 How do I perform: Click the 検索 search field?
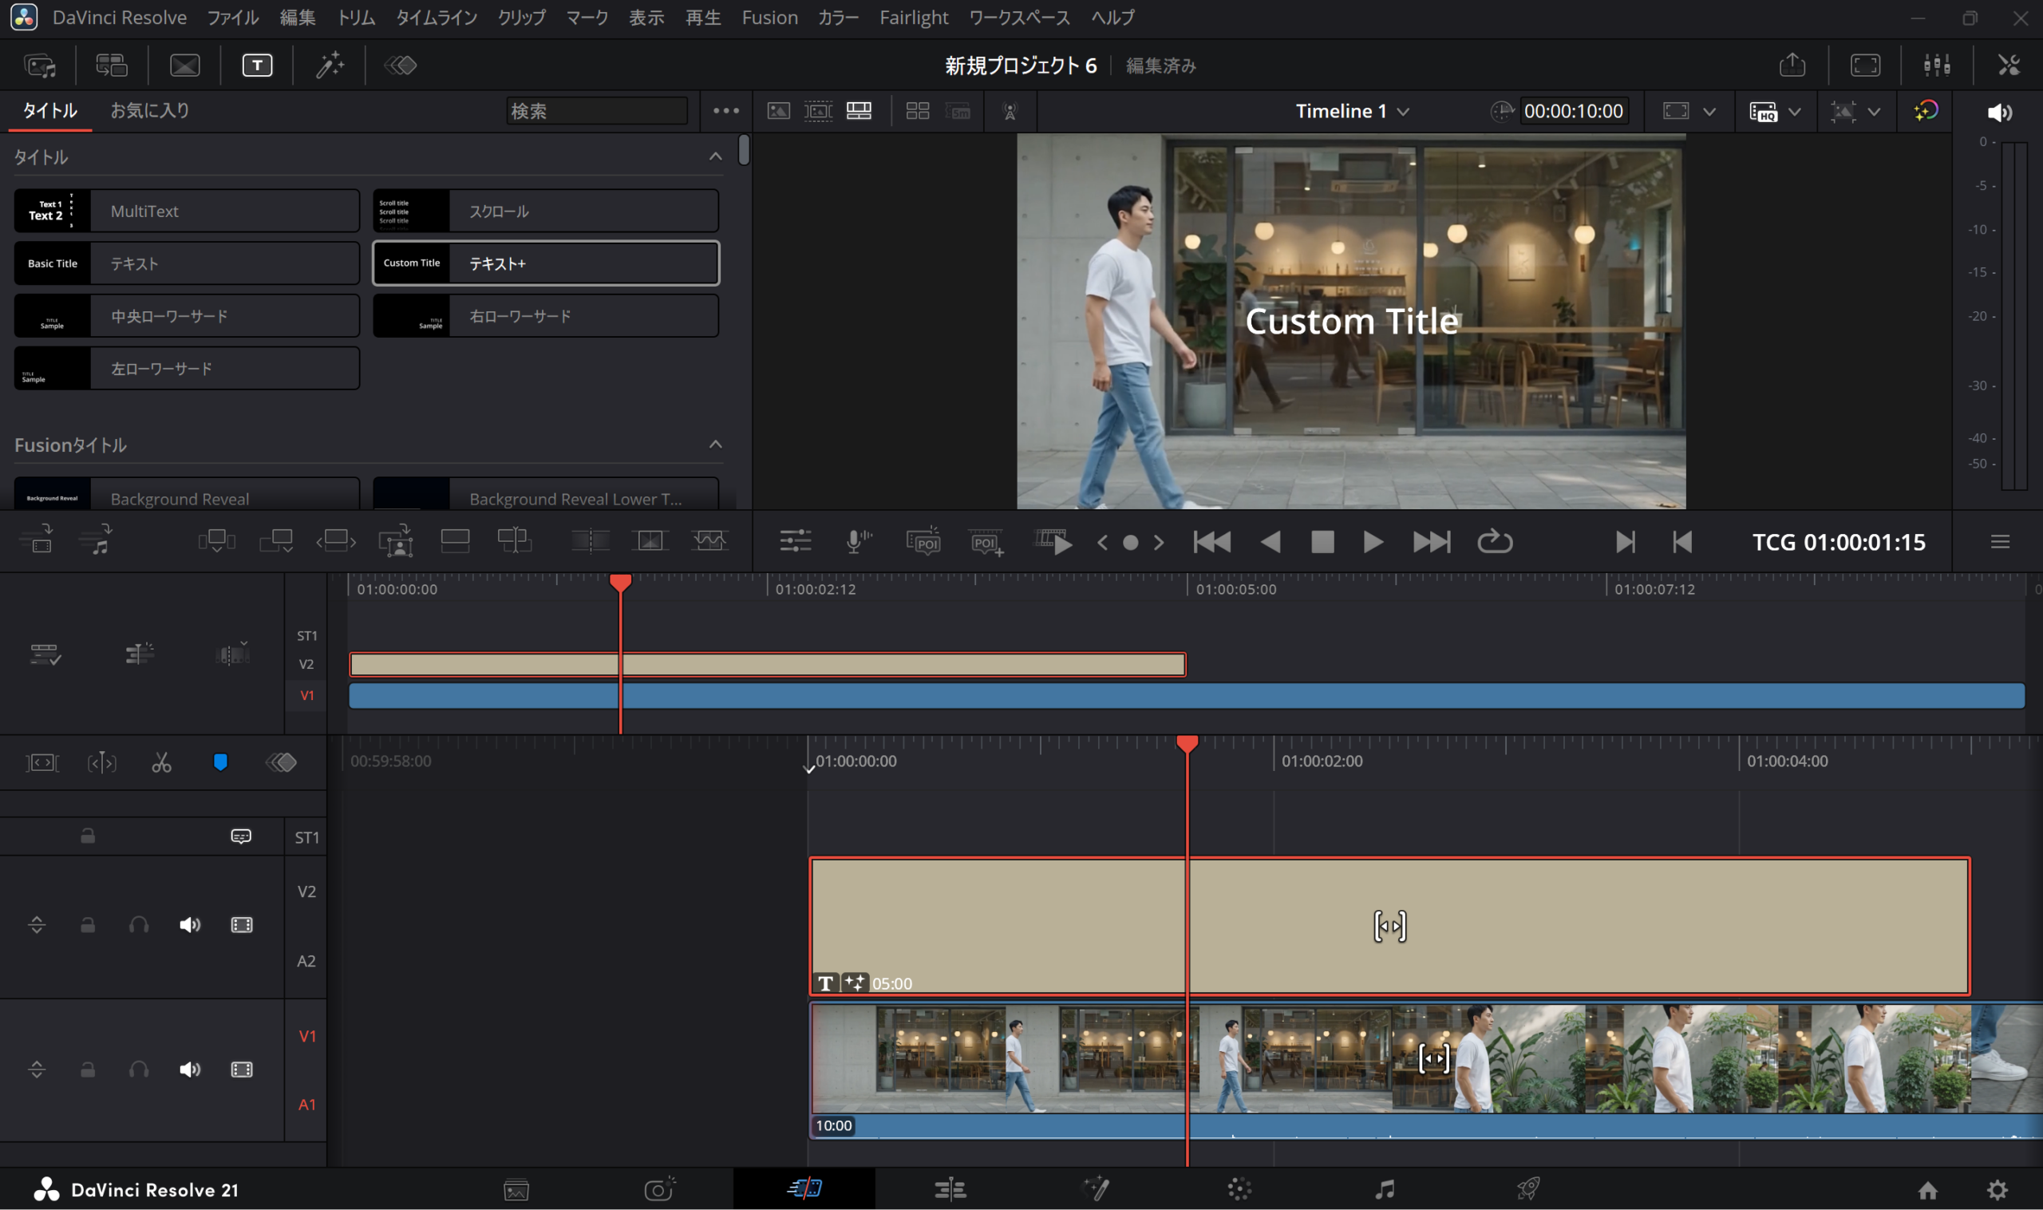pos(596,111)
